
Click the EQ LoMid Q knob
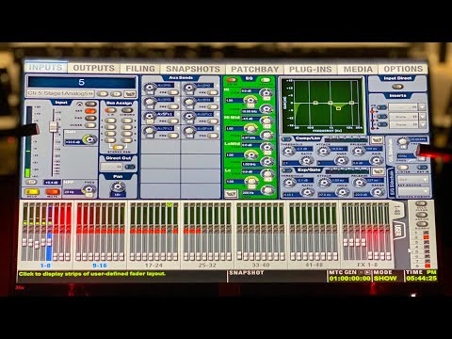click(x=250, y=153)
